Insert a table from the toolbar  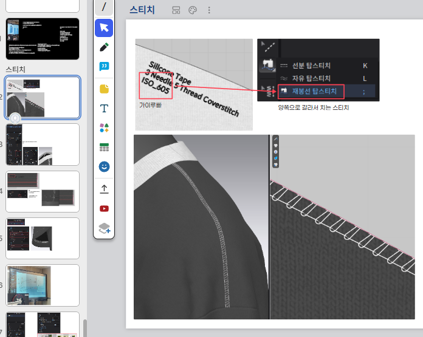[104, 147]
